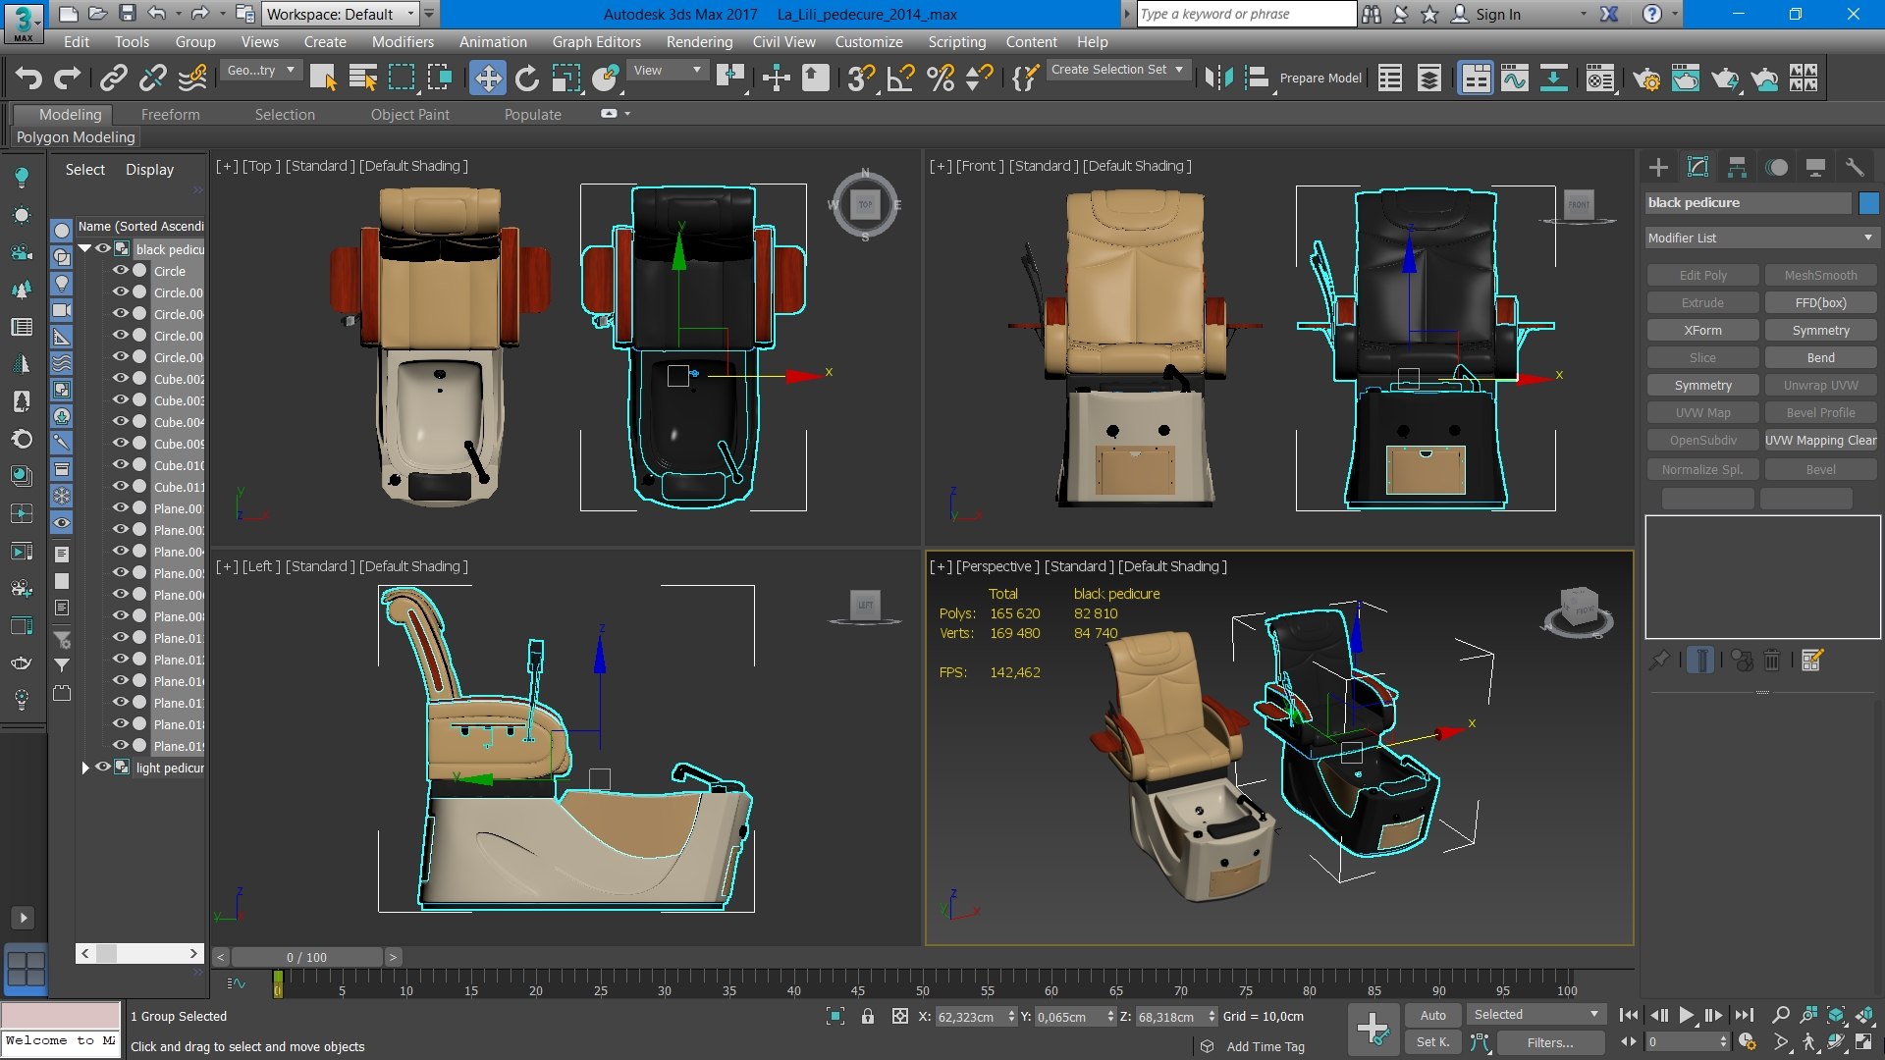Hide the Cube.002 object
Image resolution: width=1885 pixels, height=1060 pixels.
(121, 379)
